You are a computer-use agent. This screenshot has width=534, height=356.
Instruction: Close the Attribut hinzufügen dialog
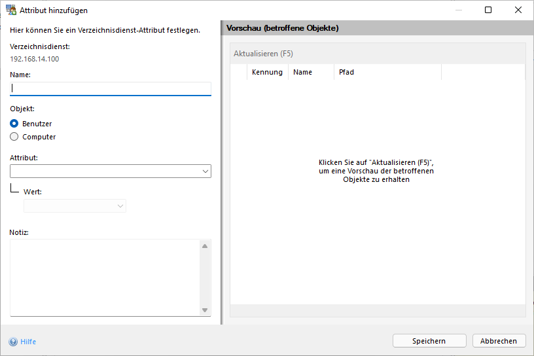click(518, 10)
